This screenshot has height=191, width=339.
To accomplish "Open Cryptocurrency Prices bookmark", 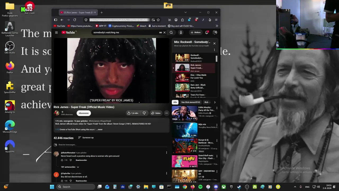I will click(121, 26).
